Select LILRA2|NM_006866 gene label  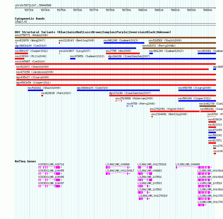118,164
